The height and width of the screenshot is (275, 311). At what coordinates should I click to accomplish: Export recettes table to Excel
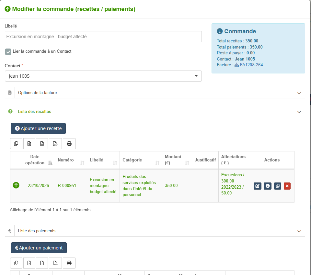coord(29,144)
